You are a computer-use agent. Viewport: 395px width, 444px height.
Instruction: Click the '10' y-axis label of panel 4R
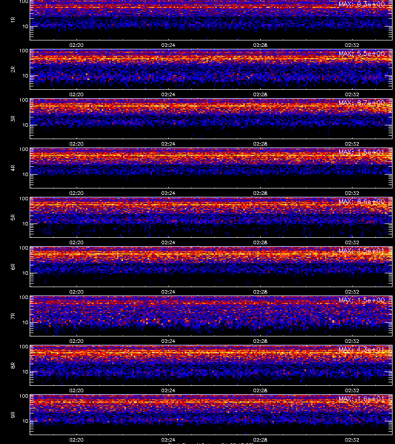pos(25,175)
